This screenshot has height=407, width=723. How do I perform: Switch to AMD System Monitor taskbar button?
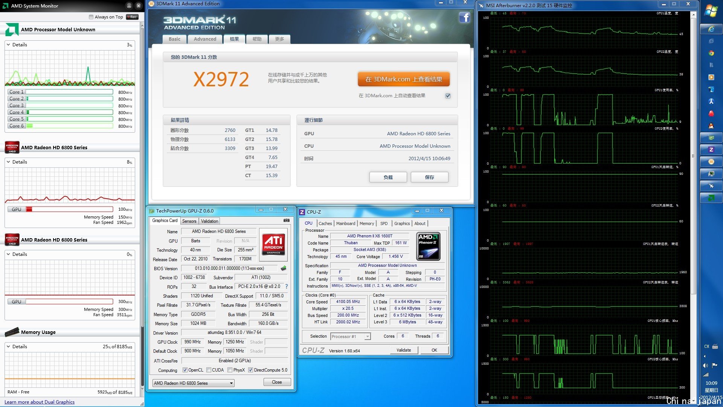point(711,198)
